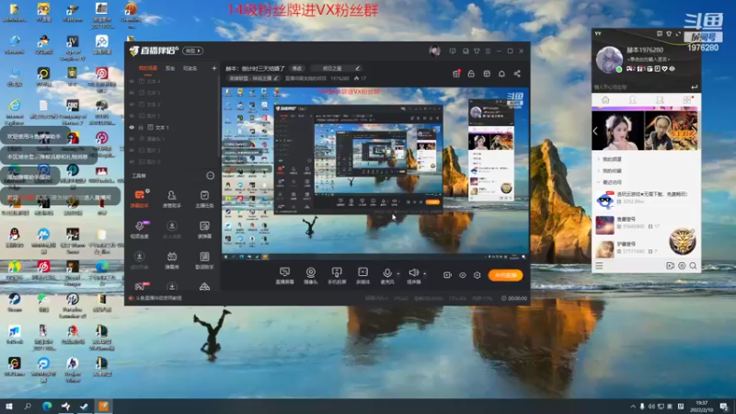Click the three-dots more button beside 工具箱
This screenshot has height=414, width=736.
point(211,176)
